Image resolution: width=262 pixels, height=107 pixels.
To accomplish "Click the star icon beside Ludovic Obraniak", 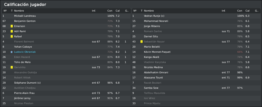I will tap(12, 52).
